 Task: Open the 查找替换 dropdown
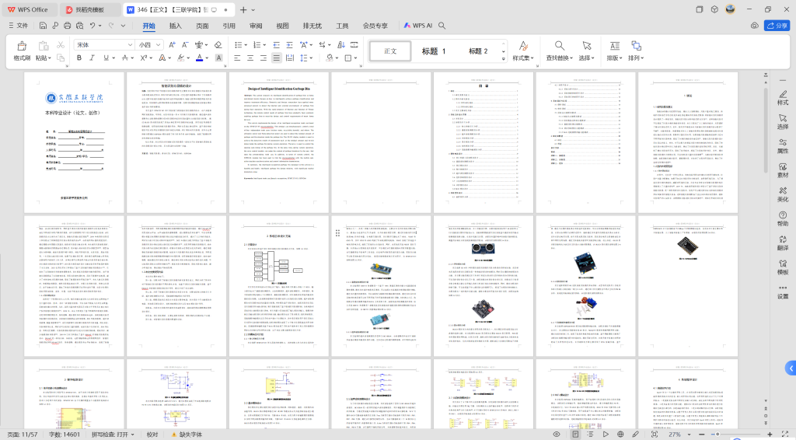pyautogui.click(x=559, y=58)
